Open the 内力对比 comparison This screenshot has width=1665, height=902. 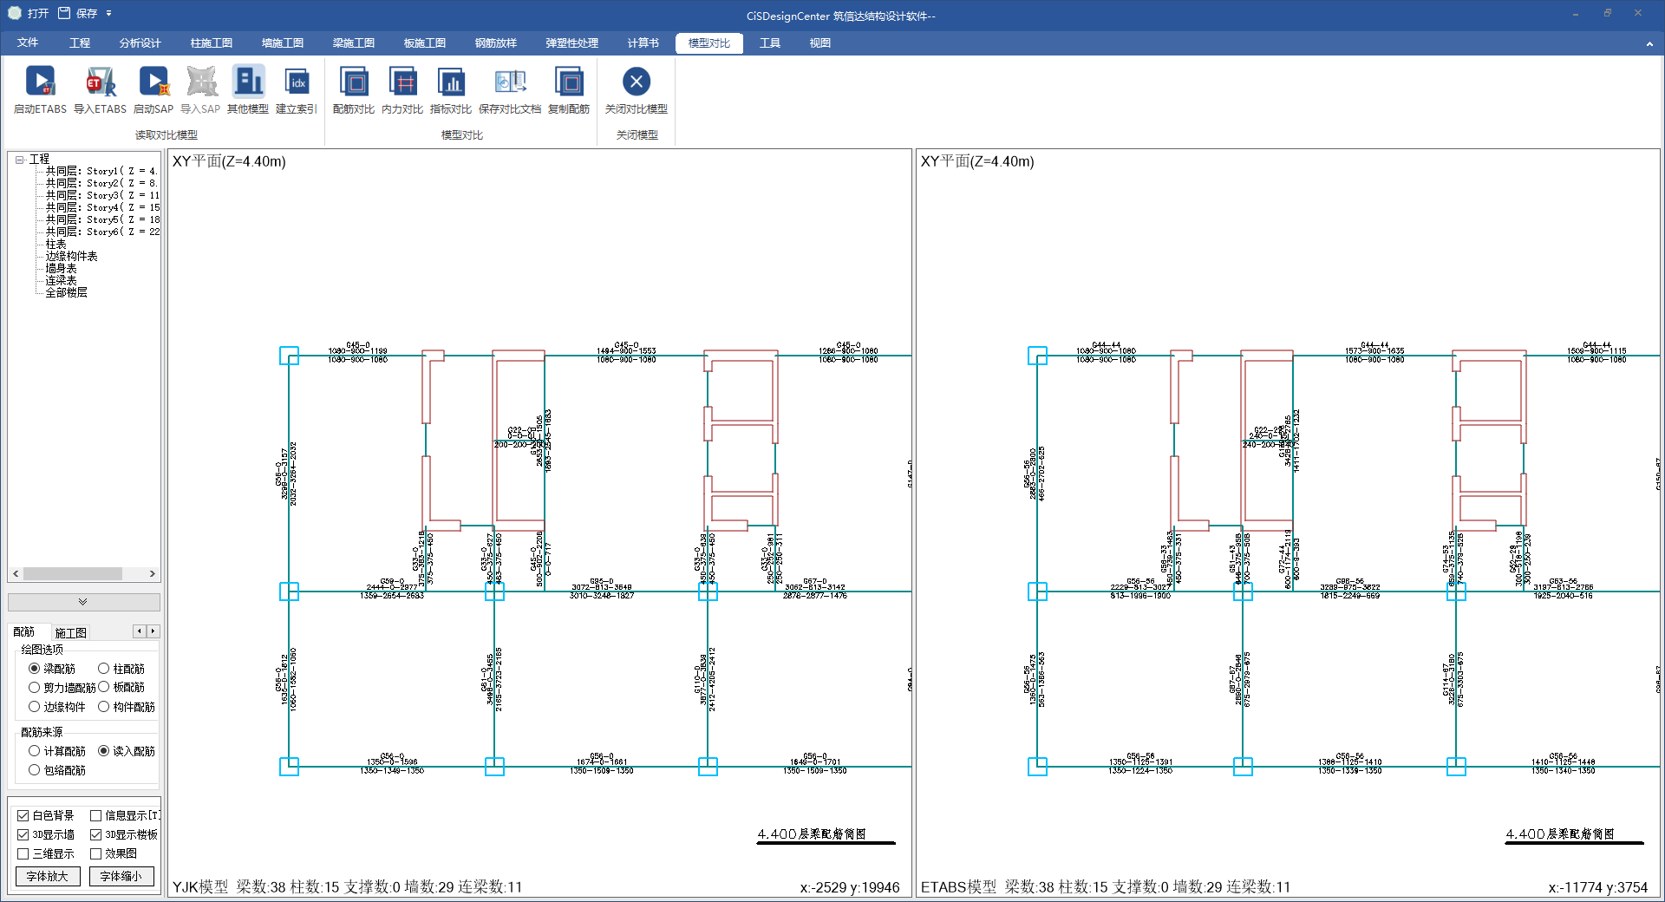coord(402,82)
